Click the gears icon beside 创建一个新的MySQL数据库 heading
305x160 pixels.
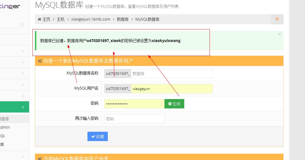pyautogui.click(x=40, y=61)
